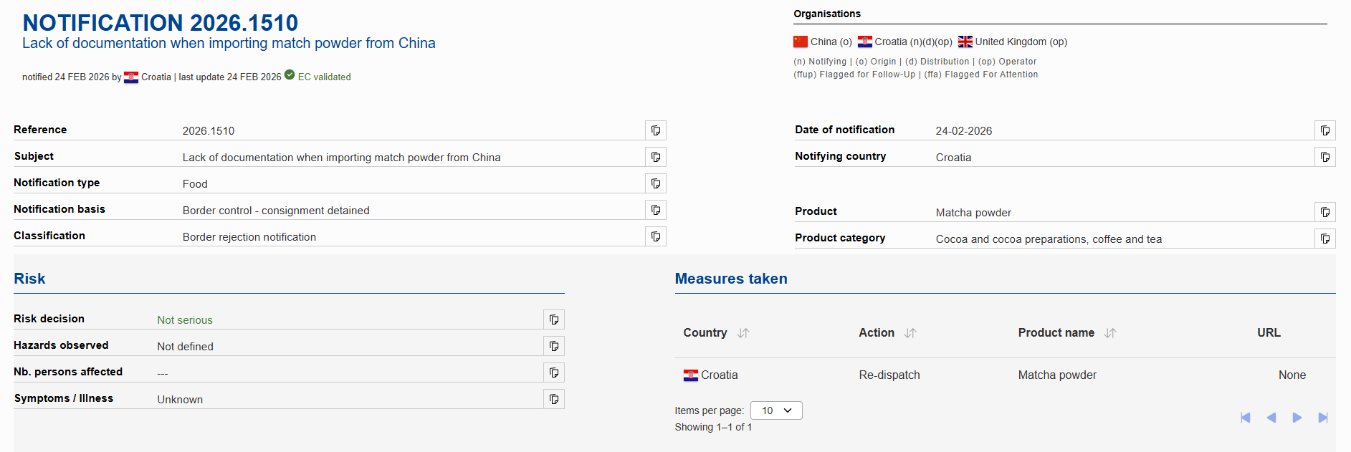This screenshot has height=452, width=1351.
Task: Click the Re-dispatch action cell
Action: 889,375
